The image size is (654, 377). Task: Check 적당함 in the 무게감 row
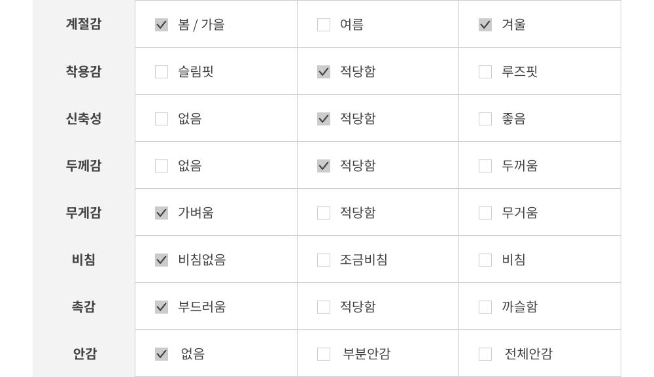pyautogui.click(x=324, y=213)
